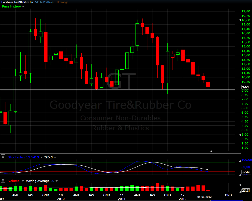Select the red oversold line in Stochastics

pos(118,172)
